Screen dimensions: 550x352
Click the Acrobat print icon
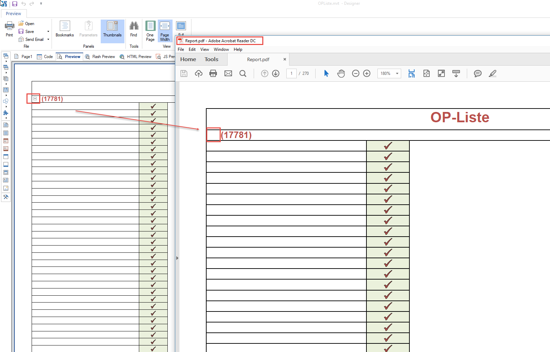[x=213, y=73]
